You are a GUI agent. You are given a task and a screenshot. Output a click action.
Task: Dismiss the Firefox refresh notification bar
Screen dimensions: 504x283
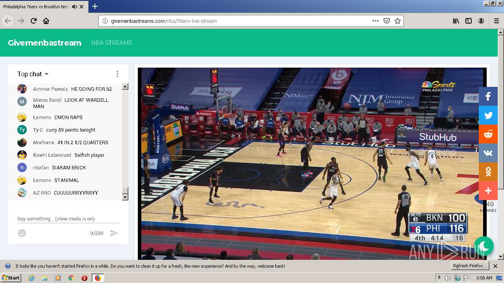[x=495, y=266]
